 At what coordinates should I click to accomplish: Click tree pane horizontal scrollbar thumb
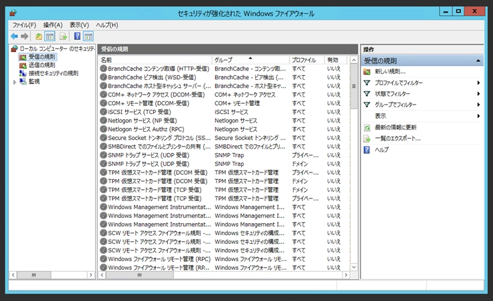click(x=33, y=275)
